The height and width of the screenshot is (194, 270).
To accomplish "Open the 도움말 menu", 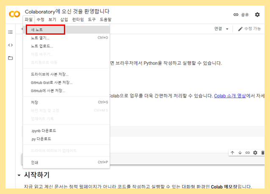I will [x=105, y=19].
